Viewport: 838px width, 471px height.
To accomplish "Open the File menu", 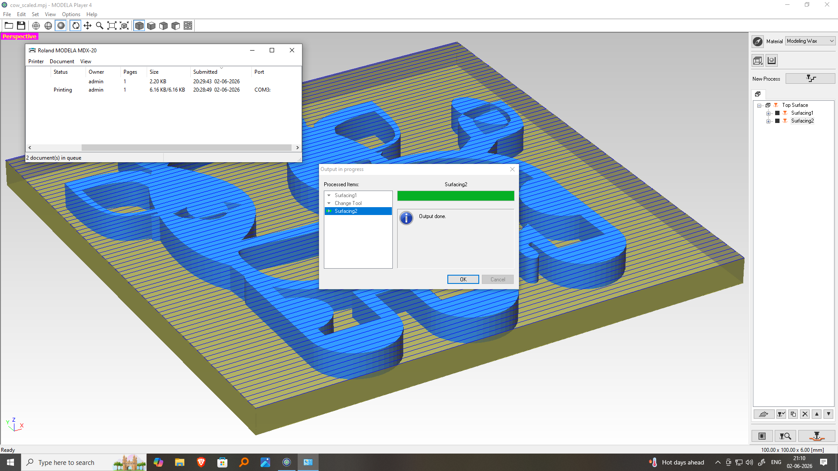I will pyautogui.click(x=7, y=14).
